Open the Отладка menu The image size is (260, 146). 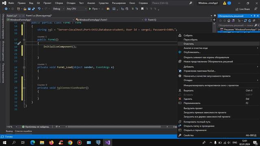pos(71,3)
